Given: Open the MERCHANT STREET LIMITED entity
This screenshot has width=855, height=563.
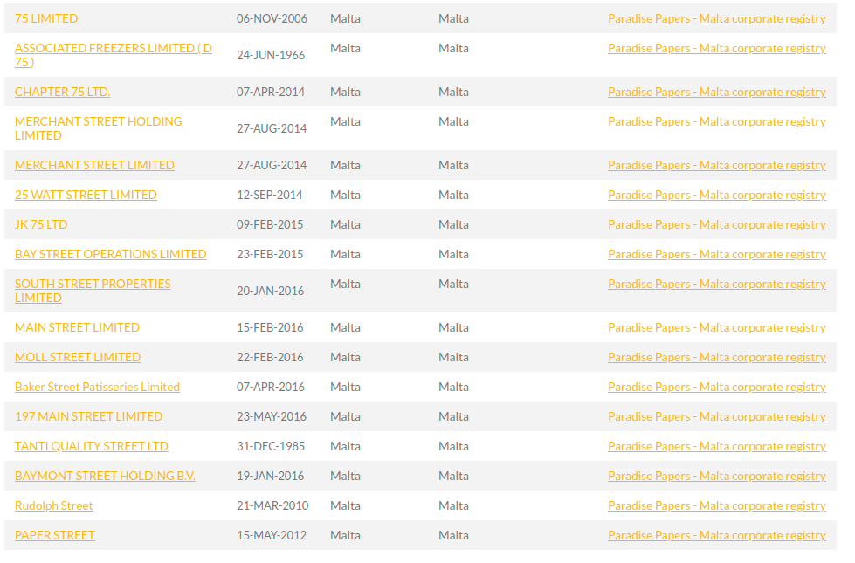Looking at the screenshot, I should pos(94,165).
